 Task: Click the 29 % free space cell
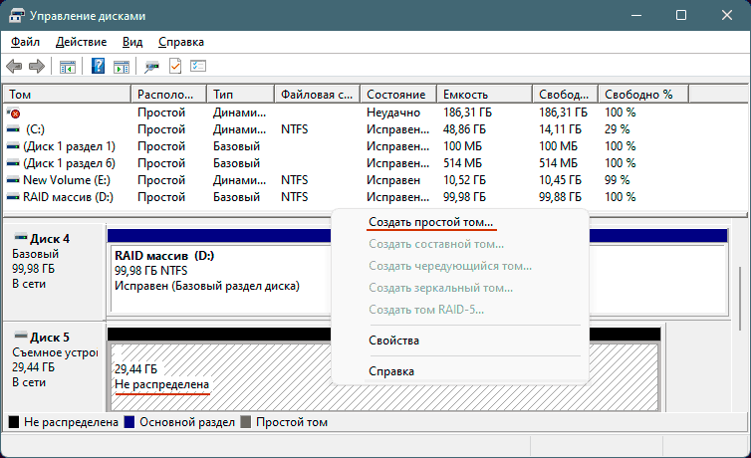point(618,129)
